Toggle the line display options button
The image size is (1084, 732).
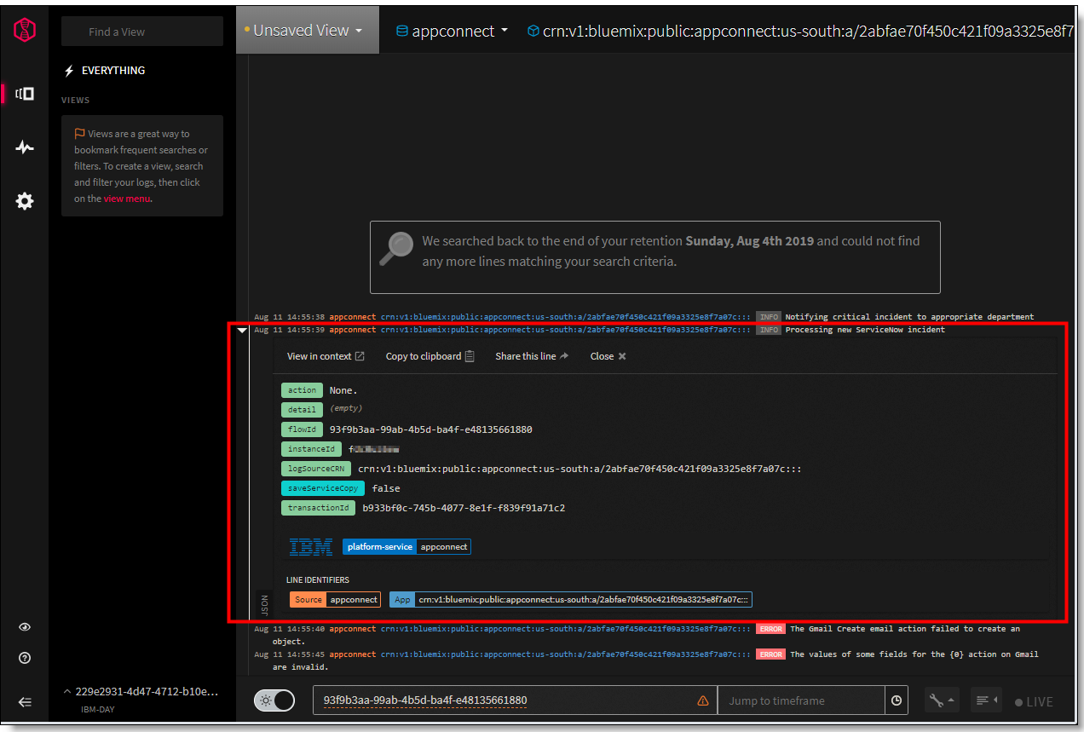[986, 700]
